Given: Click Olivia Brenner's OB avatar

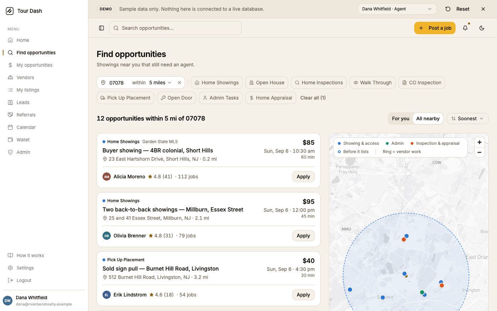Looking at the screenshot, I should click(x=106, y=236).
